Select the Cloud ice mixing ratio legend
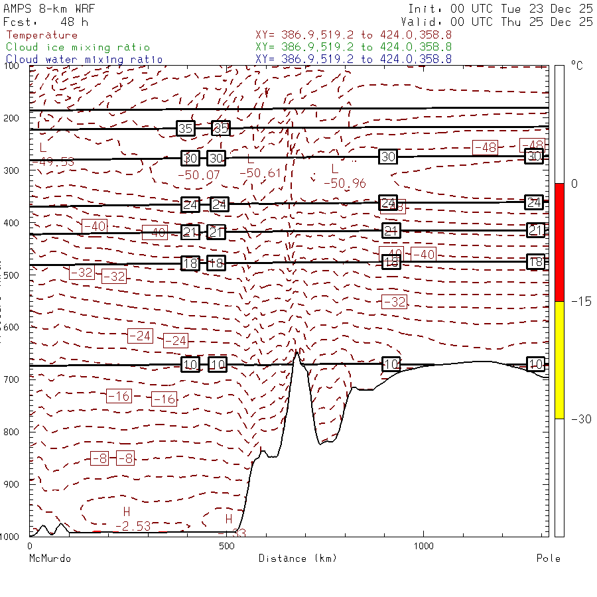597x597 pixels. point(78,47)
